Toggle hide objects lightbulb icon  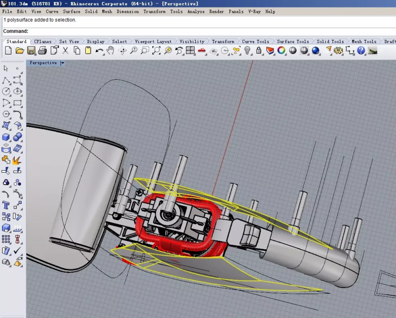click(x=248, y=50)
